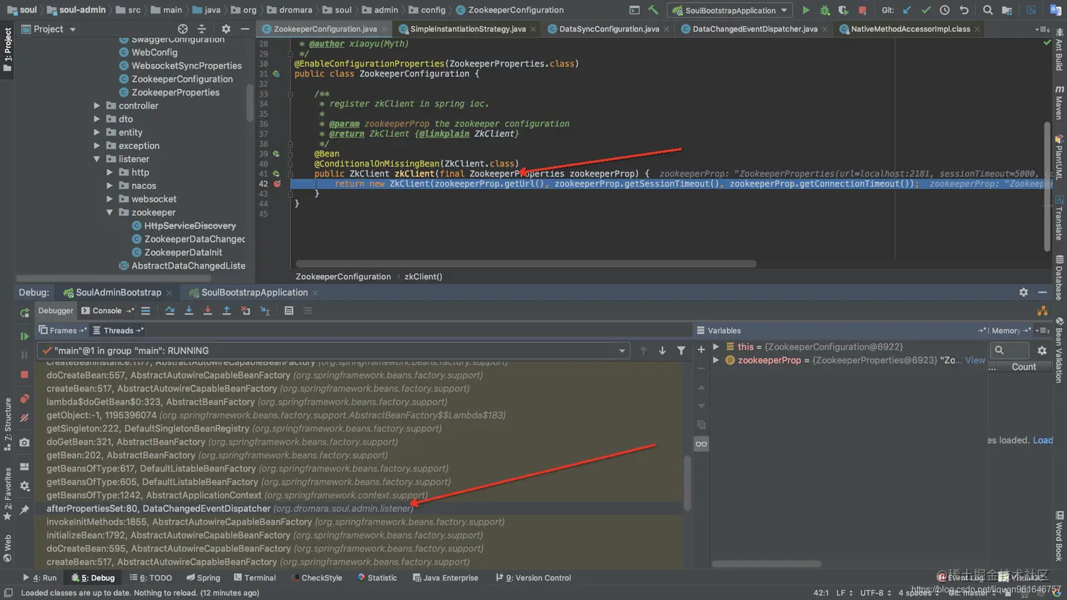
Task: Move to next frame down arrow
Action: 662,350
